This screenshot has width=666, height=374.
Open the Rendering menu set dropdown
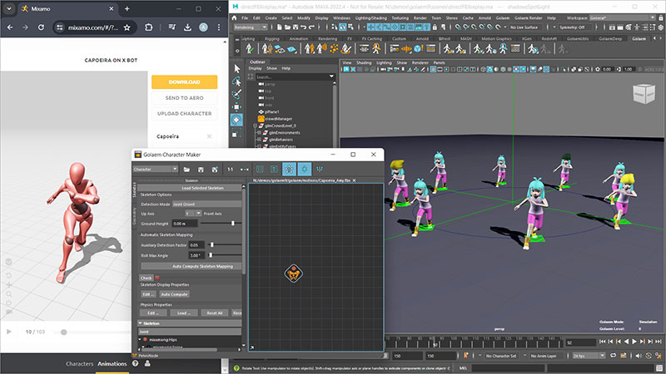tap(251, 26)
